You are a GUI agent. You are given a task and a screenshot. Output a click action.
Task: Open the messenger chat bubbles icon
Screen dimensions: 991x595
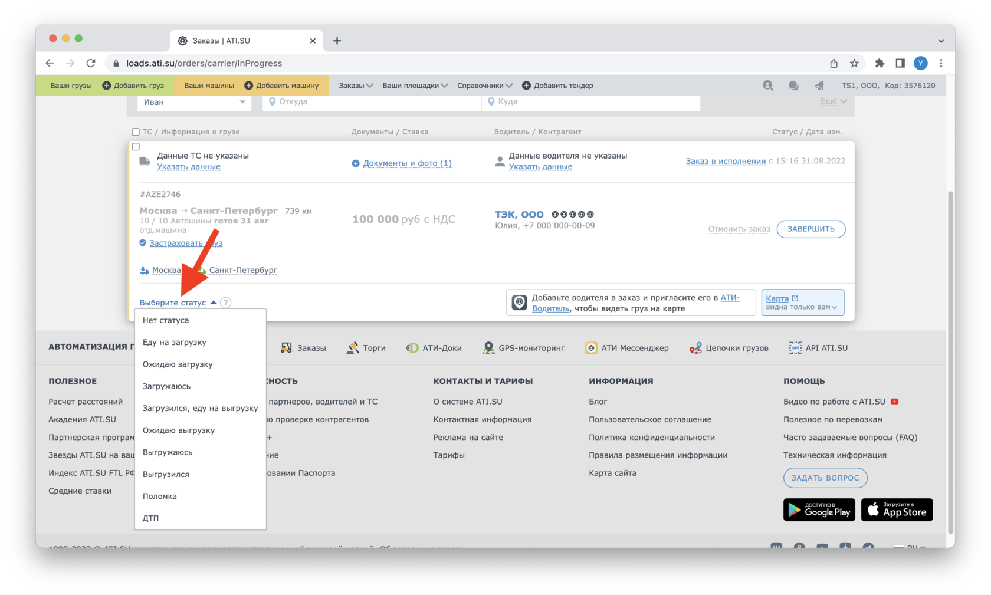tap(793, 86)
